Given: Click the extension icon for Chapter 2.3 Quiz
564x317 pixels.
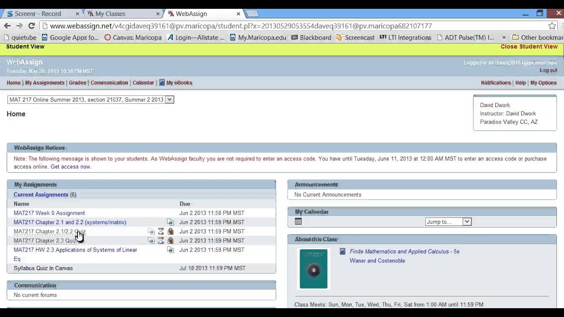Looking at the screenshot, I should coord(151,241).
